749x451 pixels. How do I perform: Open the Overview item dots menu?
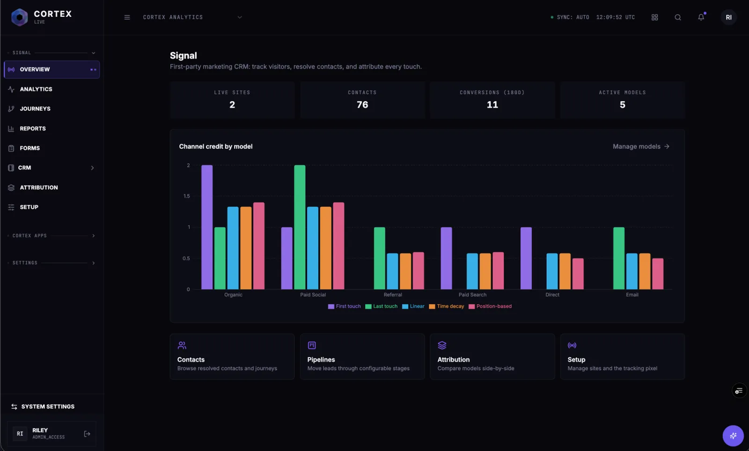93,70
